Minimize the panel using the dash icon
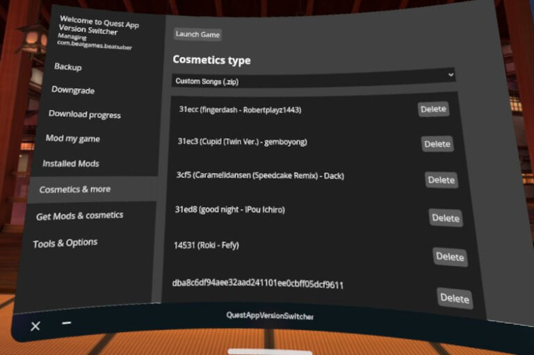This screenshot has width=534, height=355. [x=66, y=323]
